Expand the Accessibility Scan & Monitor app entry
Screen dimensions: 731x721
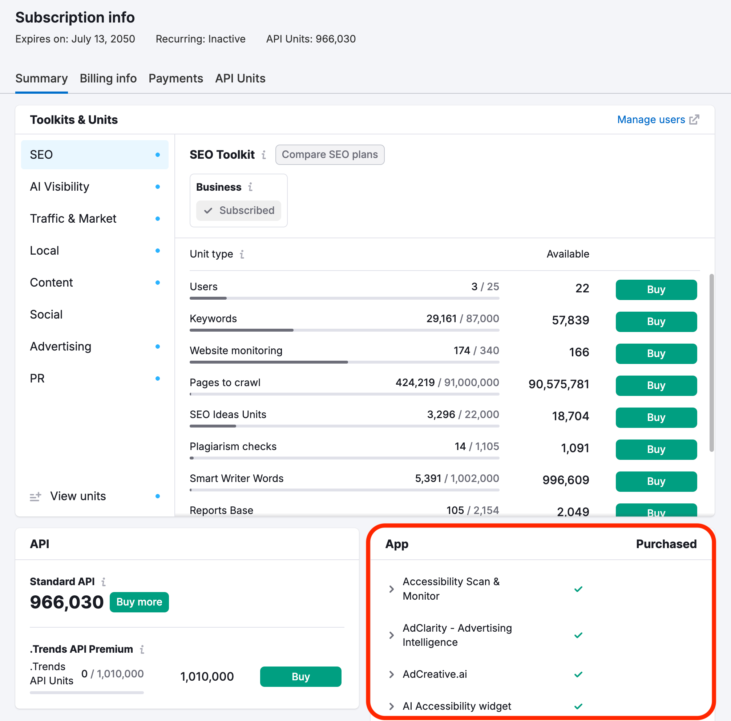click(x=391, y=588)
